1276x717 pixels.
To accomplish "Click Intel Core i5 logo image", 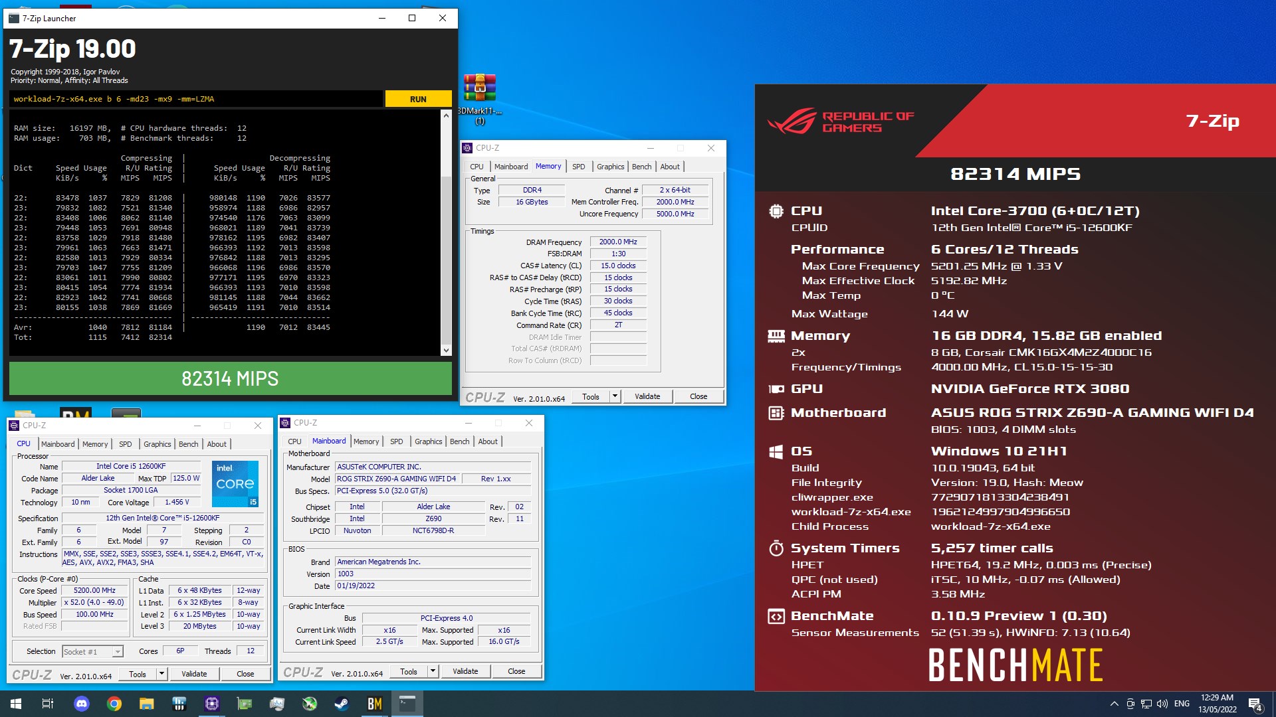I will pos(235,483).
